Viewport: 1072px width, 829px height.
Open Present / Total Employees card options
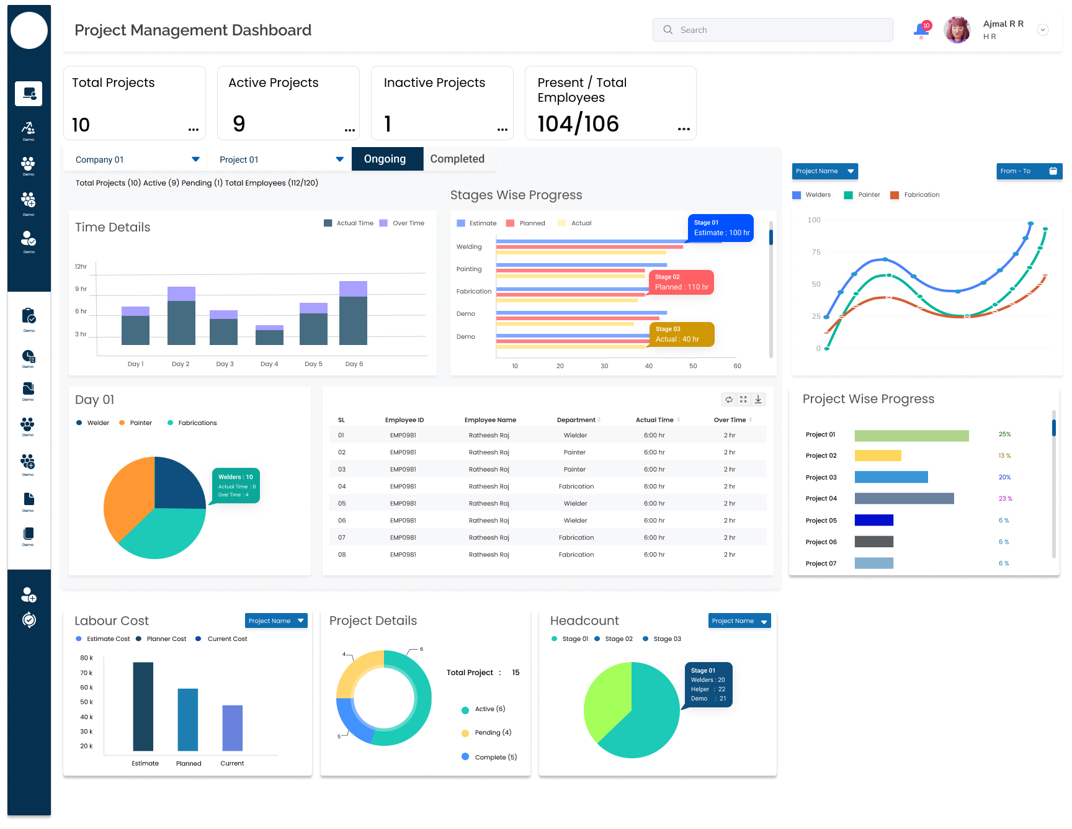coord(684,129)
